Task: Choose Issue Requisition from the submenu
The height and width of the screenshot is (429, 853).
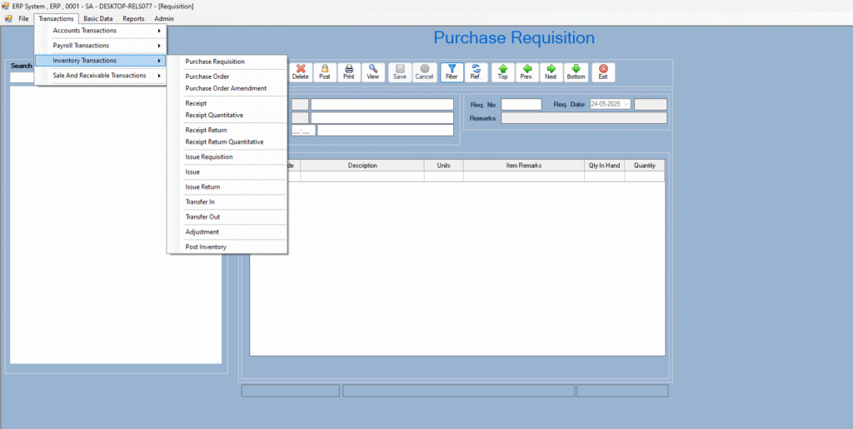Action: coord(209,157)
